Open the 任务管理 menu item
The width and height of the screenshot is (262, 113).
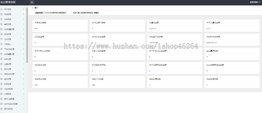coord(13,39)
